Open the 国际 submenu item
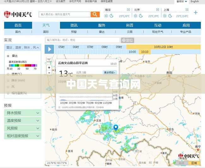Image resolution: width=205 pixels, height=168 pixels. coord(46,32)
